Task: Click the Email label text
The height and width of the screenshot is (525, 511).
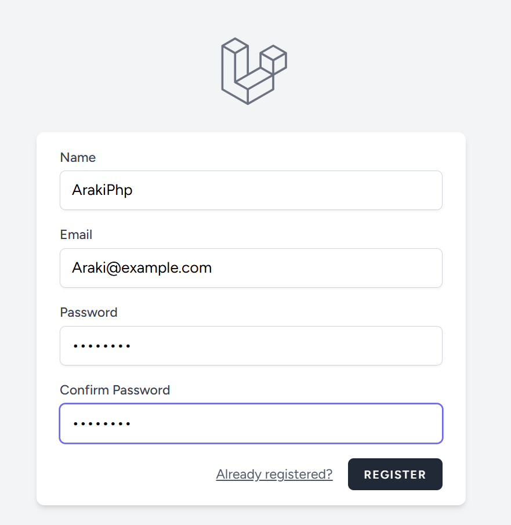Action: 76,235
